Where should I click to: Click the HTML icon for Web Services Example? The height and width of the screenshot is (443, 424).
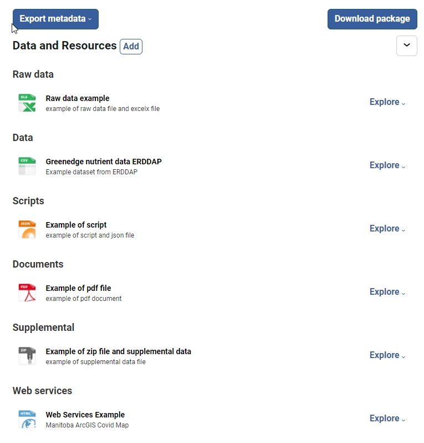click(x=27, y=419)
